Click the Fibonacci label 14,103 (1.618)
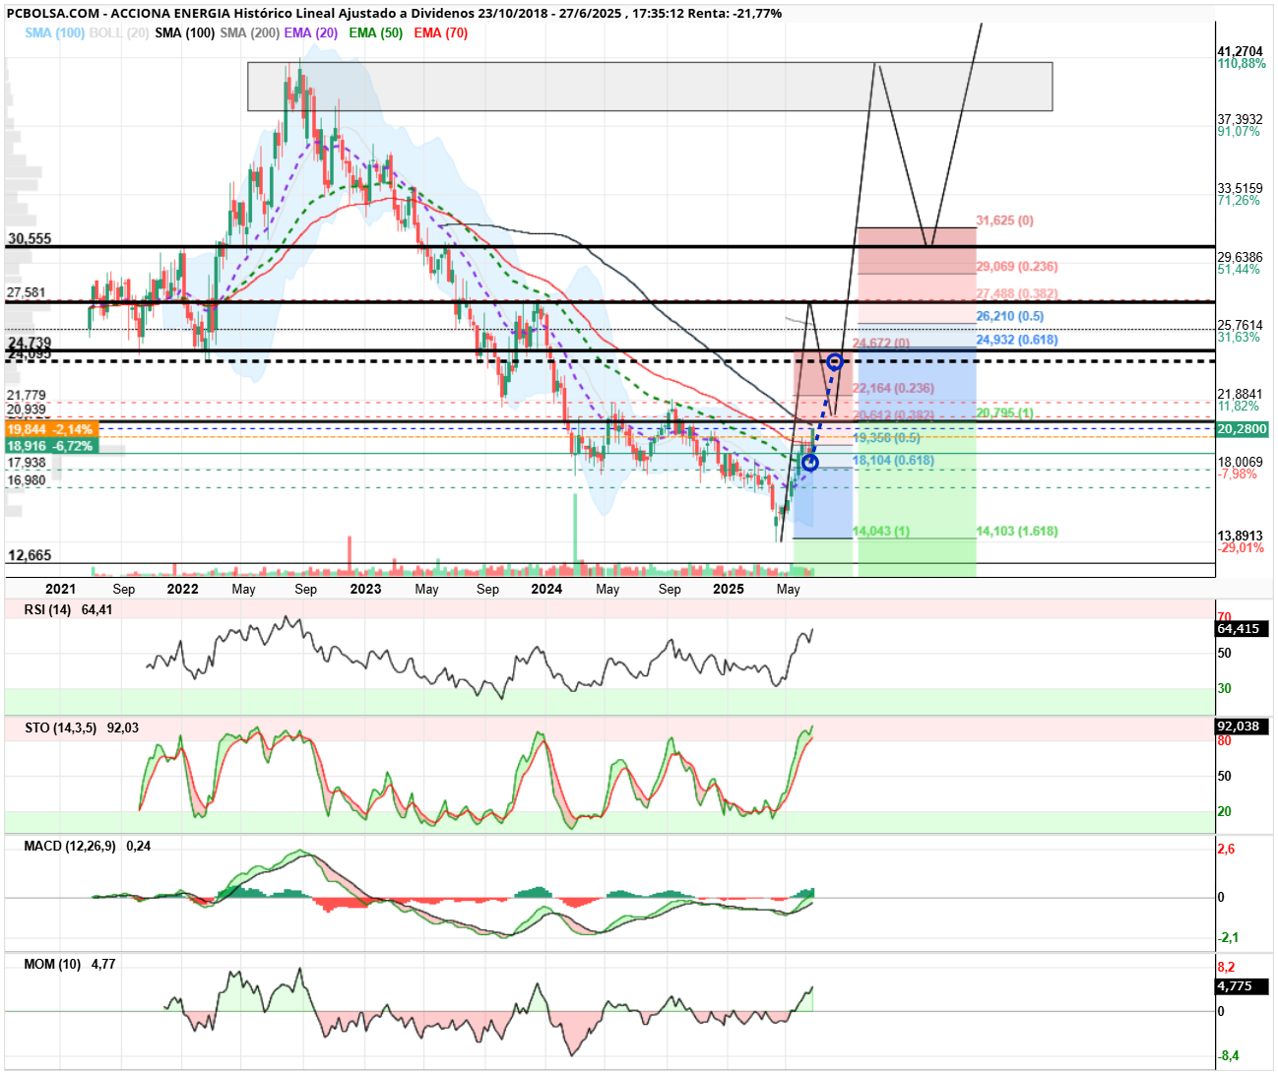The height and width of the screenshot is (1075, 1278). (x=1017, y=531)
